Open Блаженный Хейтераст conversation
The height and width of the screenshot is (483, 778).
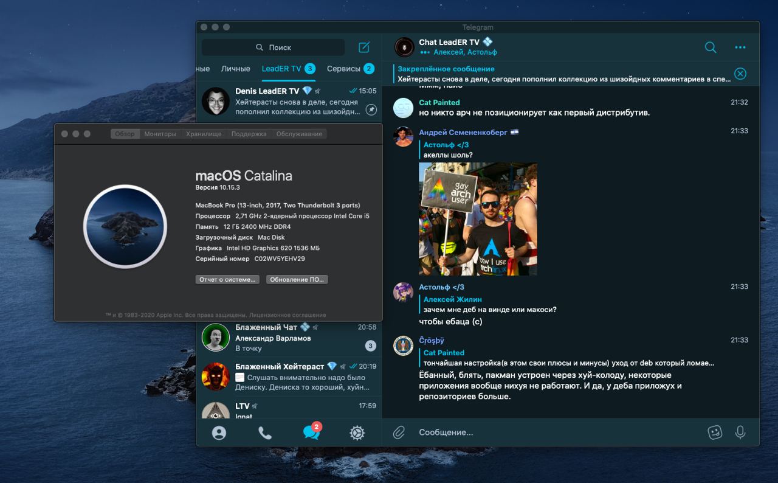click(x=289, y=377)
